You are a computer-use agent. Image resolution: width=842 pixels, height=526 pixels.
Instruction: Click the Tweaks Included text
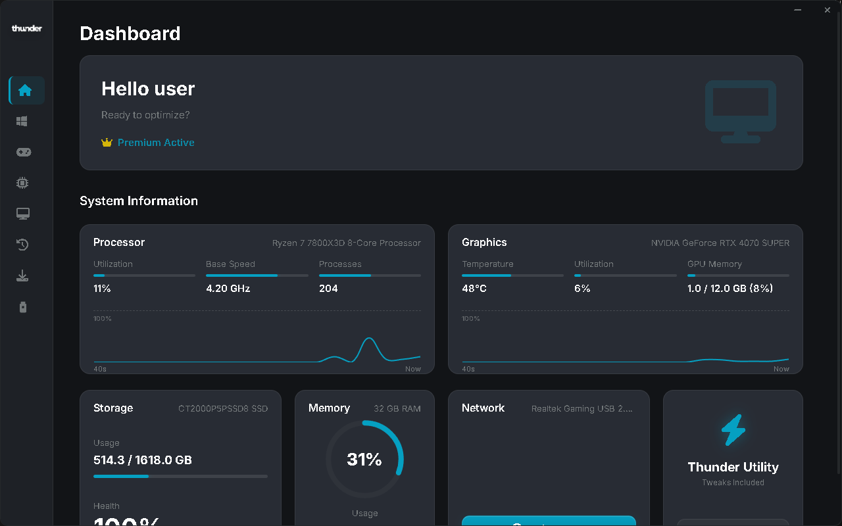click(x=733, y=483)
